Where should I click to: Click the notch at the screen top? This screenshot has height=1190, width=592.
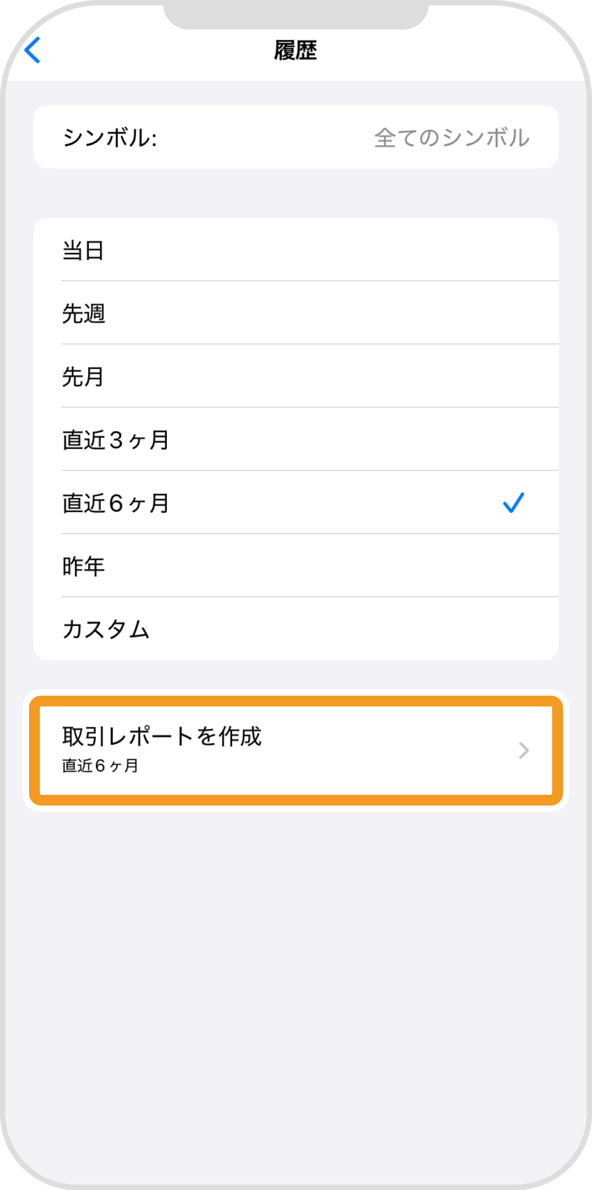[x=296, y=14]
